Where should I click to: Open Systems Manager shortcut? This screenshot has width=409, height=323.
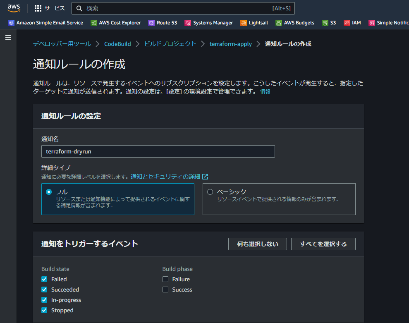[x=208, y=23]
